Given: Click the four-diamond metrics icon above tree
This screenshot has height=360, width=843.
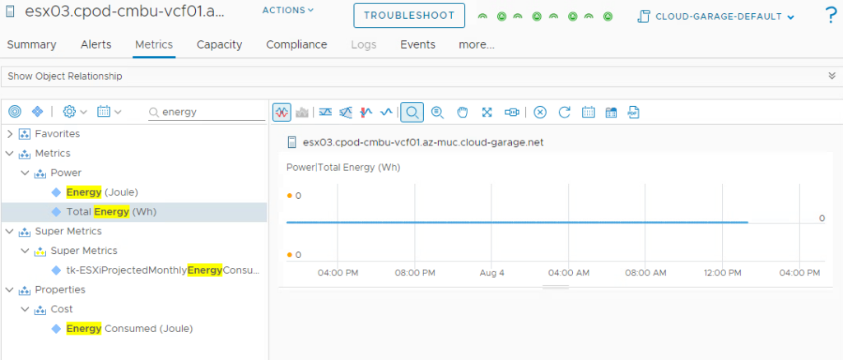Looking at the screenshot, I should [x=37, y=112].
